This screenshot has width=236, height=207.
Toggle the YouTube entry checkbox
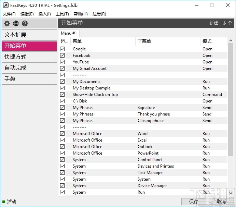(x=62, y=62)
